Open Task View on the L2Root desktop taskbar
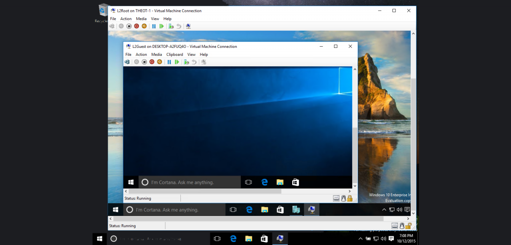511x245 pixels. 233,209
